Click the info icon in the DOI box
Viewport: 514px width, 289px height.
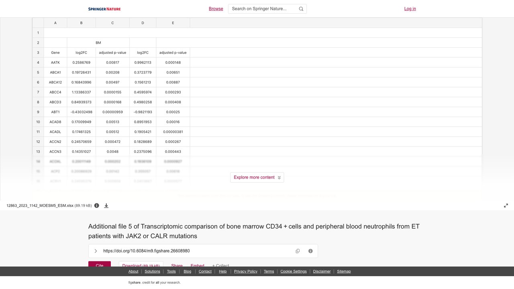click(310, 251)
